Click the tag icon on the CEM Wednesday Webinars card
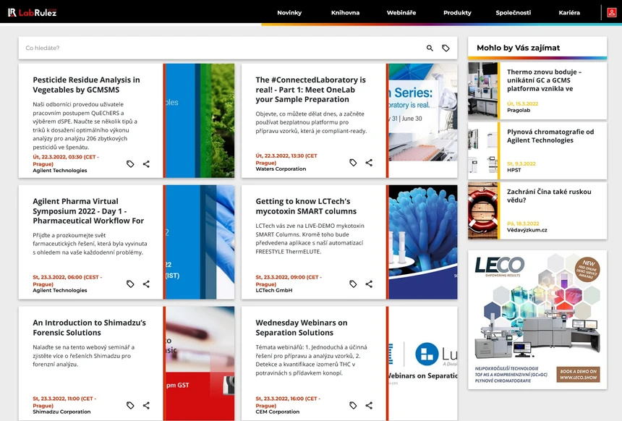This screenshot has width=622, height=421. (x=353, y=404)
